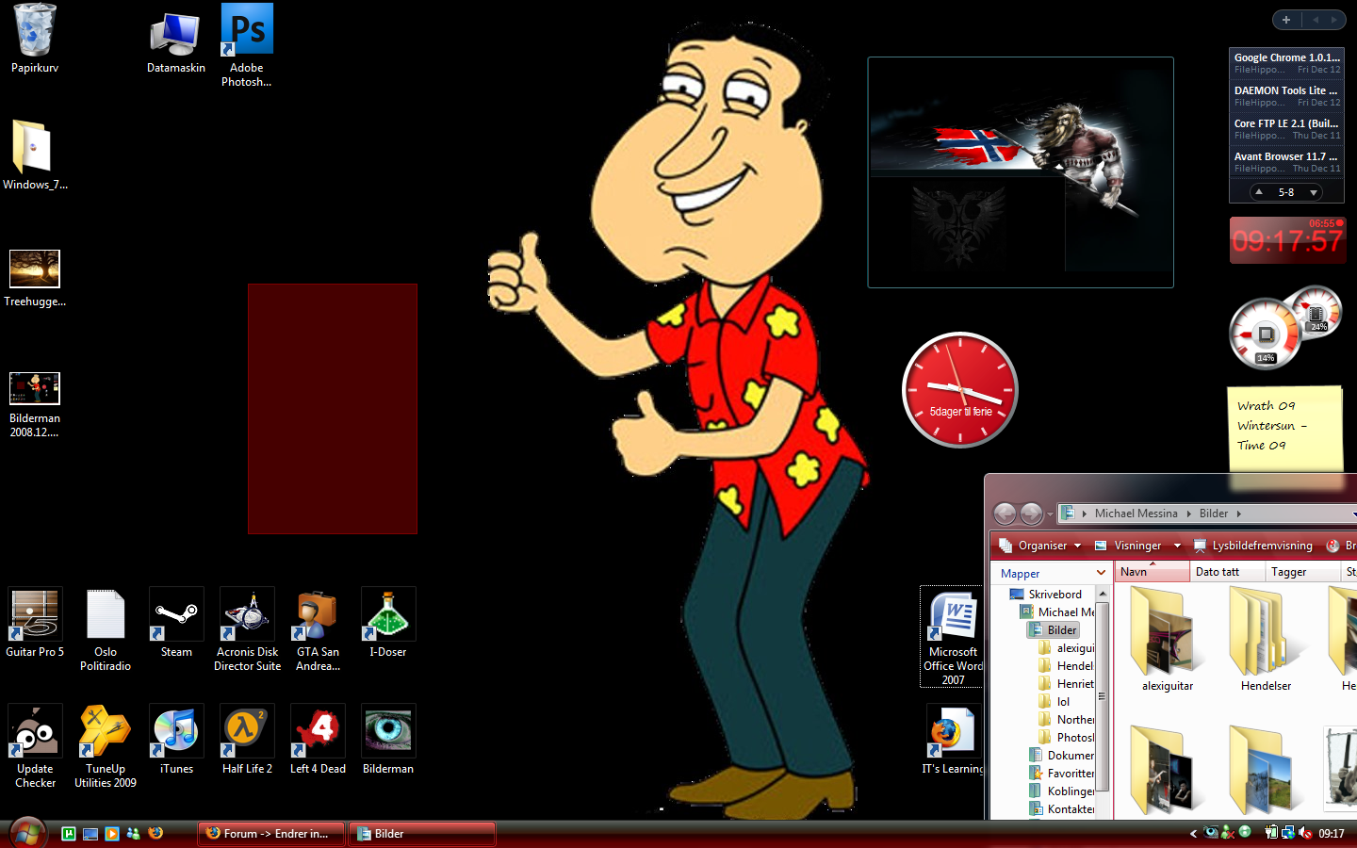Click the Explorer Back button

tap(1005, 514)
